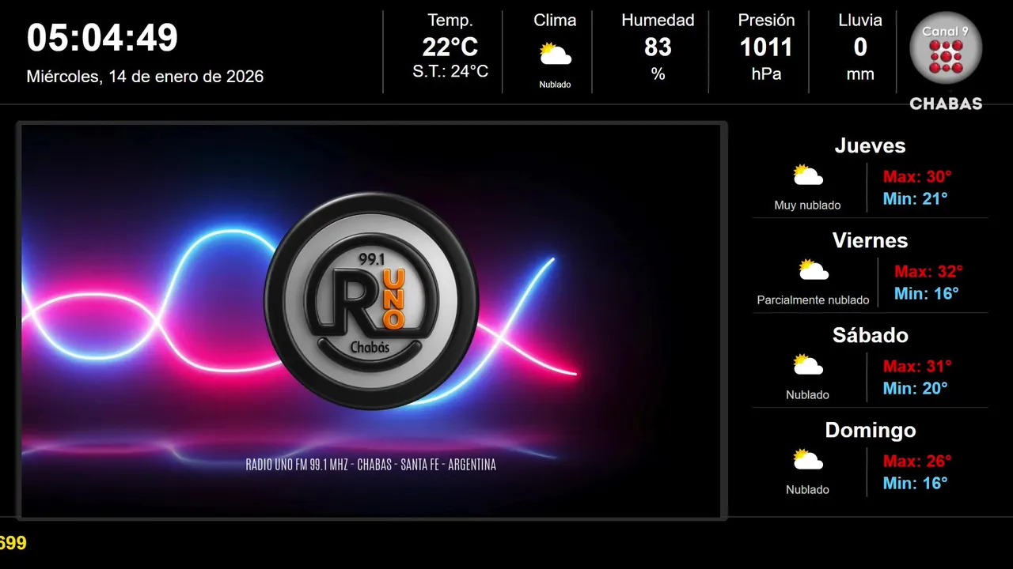Viewport: 1013px width, 569px height.
Task: Click the S.T.: 24°C reading
Action: pyautogui.click(x=450, y=71)
